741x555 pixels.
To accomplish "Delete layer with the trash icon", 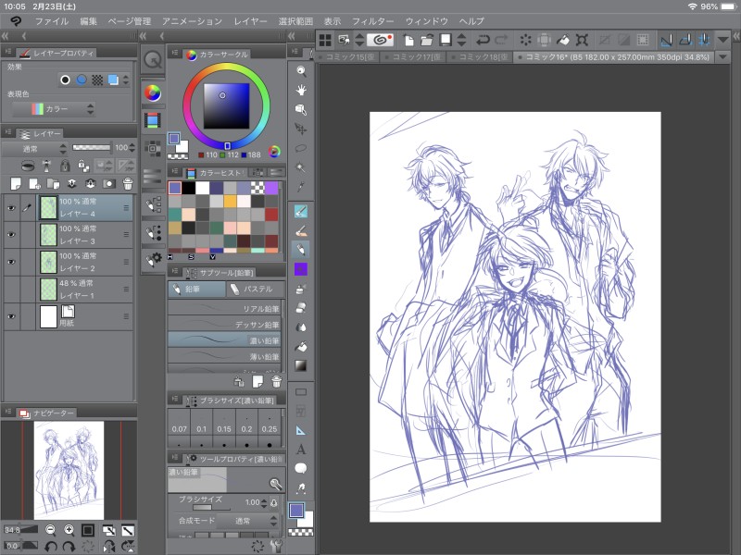I will [128, 183].
